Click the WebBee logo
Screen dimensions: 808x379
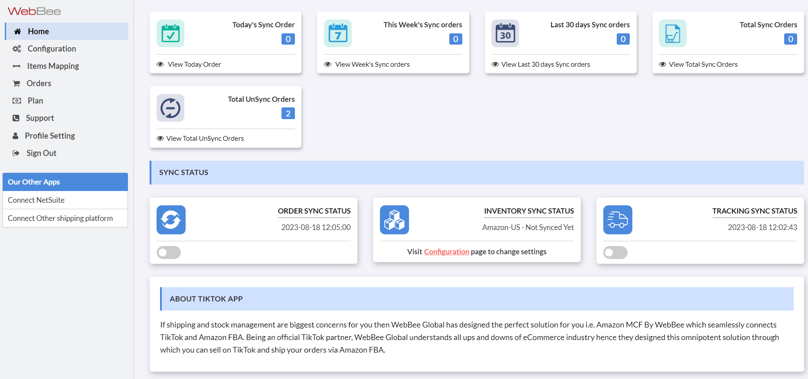click(34, 11)
